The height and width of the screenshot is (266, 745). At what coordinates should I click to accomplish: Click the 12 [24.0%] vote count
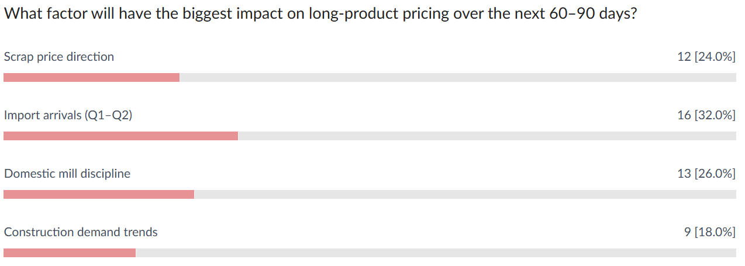[706, 57]
